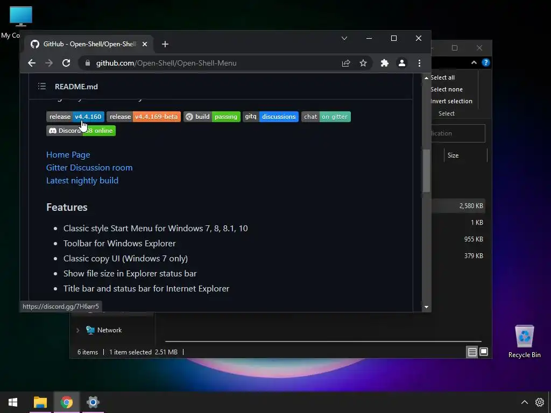The image size is (551, 413).
Task: Open Explorer help question mark icon
Action: [486, 62]
